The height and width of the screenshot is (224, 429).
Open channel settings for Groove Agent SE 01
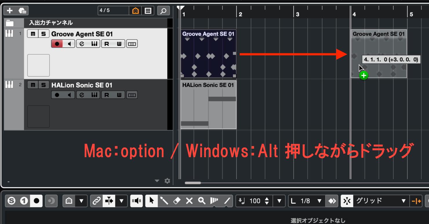(82, 44)
